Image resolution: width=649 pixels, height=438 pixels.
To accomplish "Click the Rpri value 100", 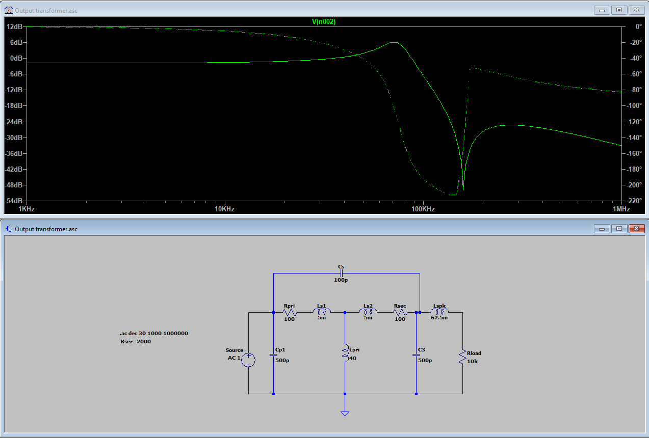I will 290,319.
